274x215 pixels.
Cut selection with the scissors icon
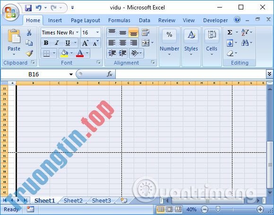click(x=29, y=33)
